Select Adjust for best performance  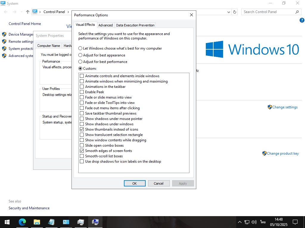coord(103,62)
